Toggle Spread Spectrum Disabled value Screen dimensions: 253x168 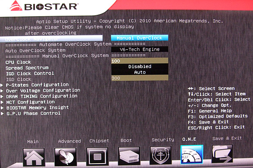tap(140, 66)
